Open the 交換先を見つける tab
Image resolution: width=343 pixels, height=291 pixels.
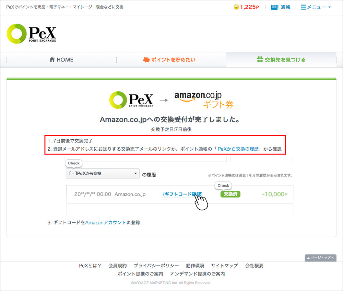point(281,60)
